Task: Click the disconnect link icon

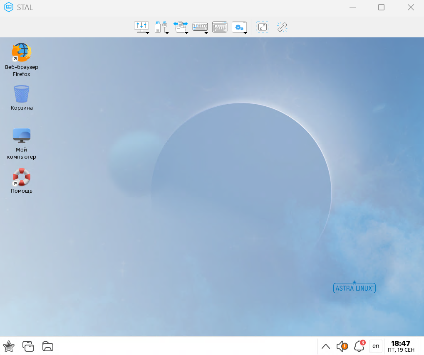Action: click(282, 27)
